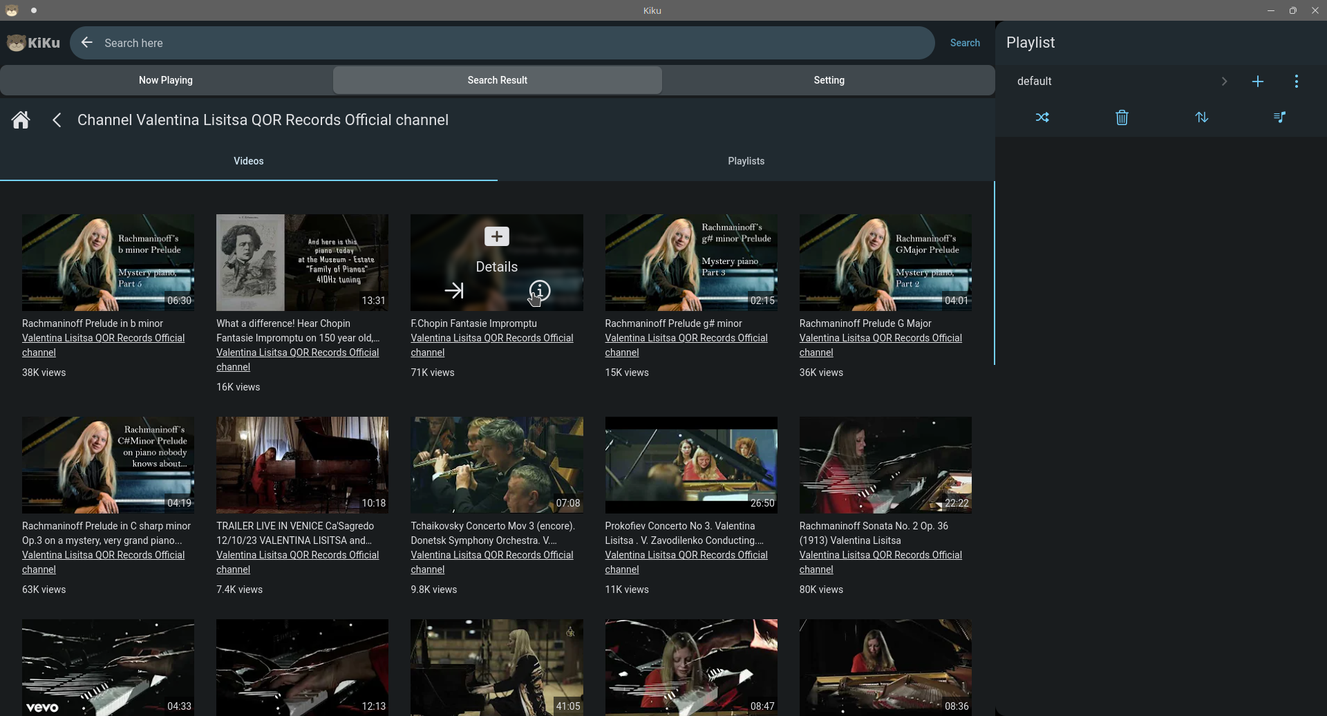Open the Tchaikovsky Concerto 07:08 thumbnail
The height and width of the screenshot is (716, 1327).
497,465
